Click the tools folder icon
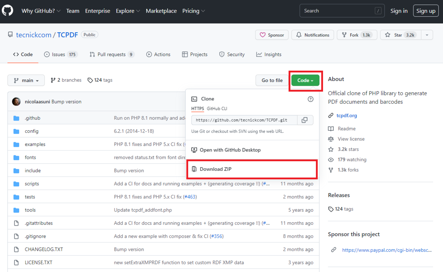 16,210
